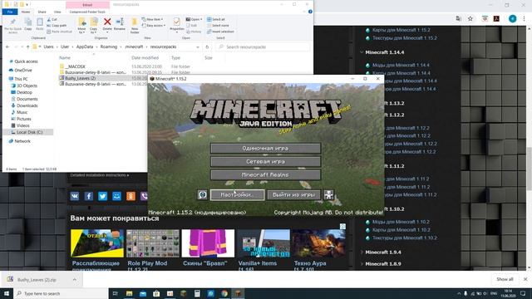Click Explorer up-directory arrow
The height and width of the screenshot is (299, 532).
coord(27,47)
